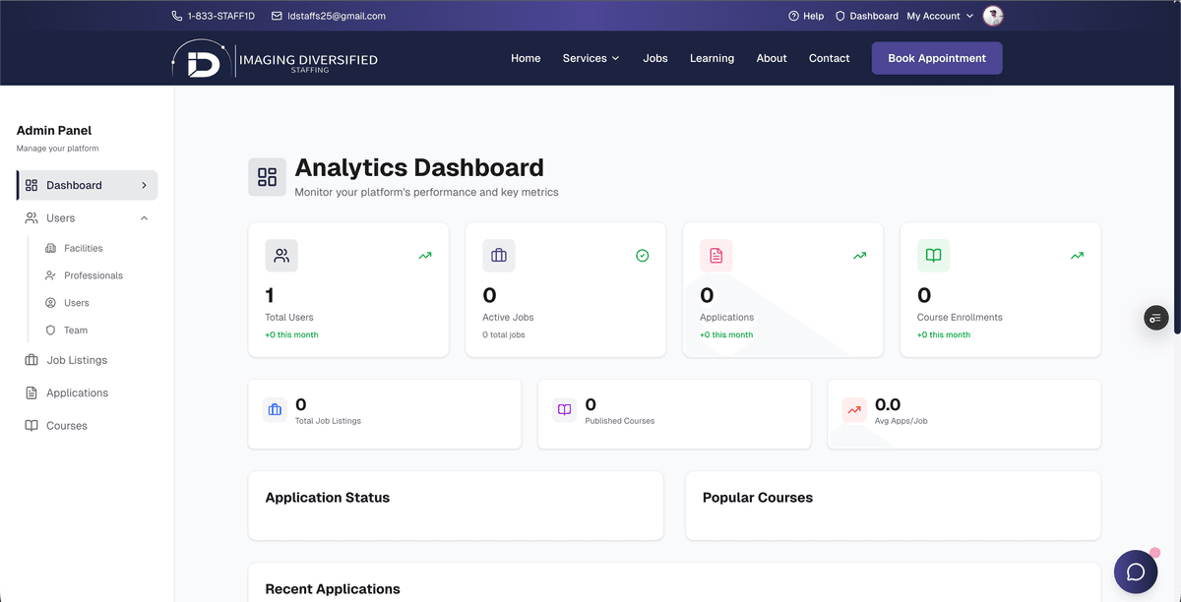The width and height of the screenshot is (1181, 602).
Task: Click the floating widget toggle on the right edge
Action: click(1155, 318)
